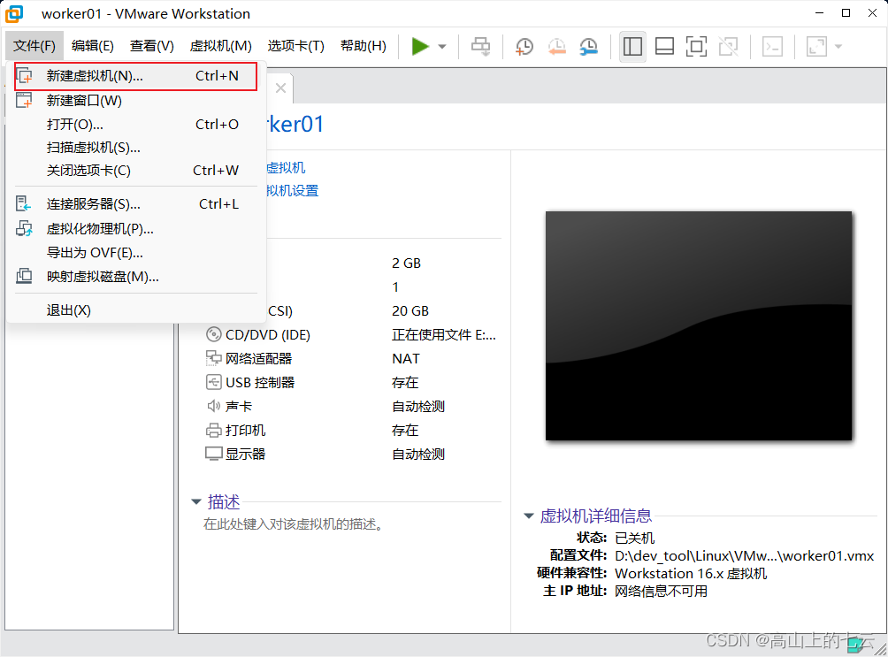
Task: Toggle the thumbnail bar view icon
Action: 664,47
